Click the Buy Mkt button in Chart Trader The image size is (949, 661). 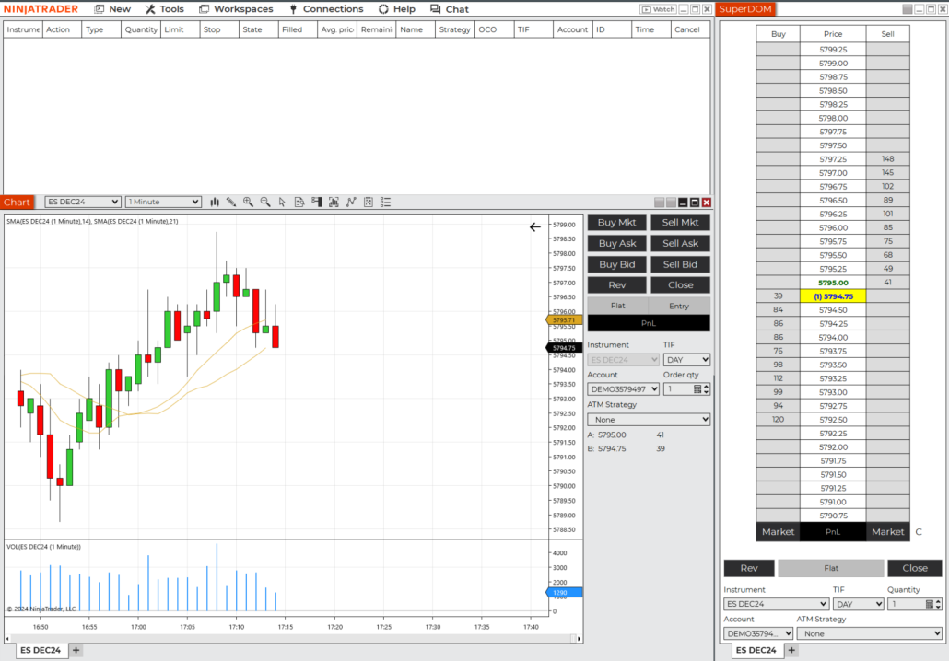pos(615,222)
